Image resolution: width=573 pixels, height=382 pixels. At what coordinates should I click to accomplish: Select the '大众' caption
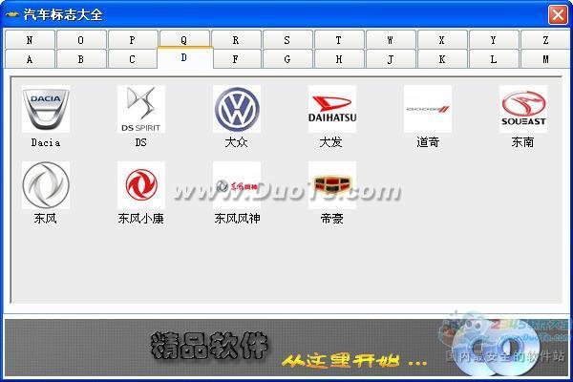pos(237,142)
